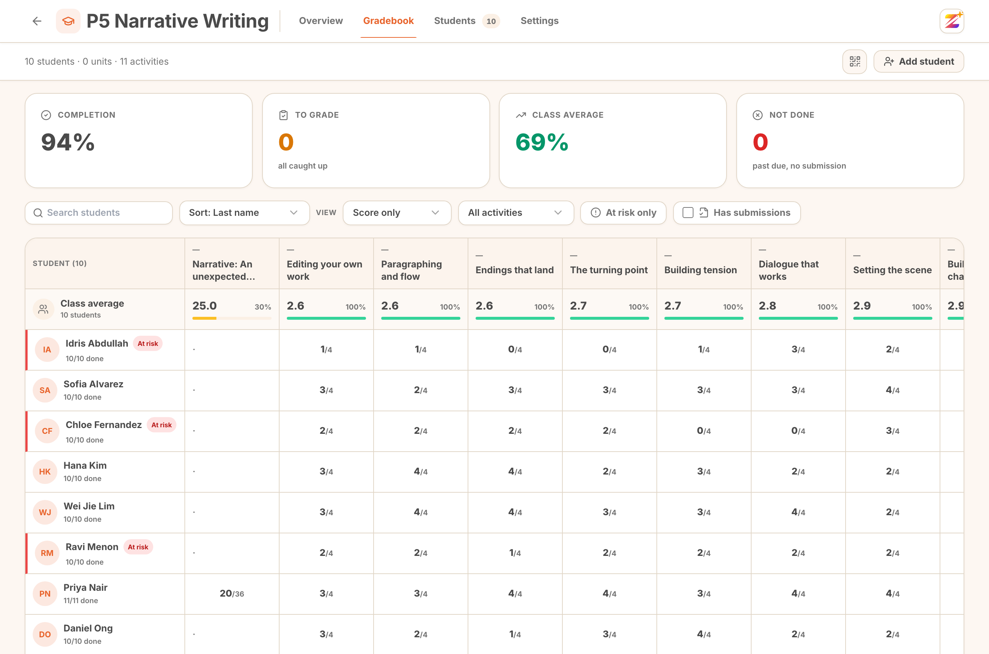Click the Not Done x-circle icon
The image size is (989, 654).
coord(758,115)
